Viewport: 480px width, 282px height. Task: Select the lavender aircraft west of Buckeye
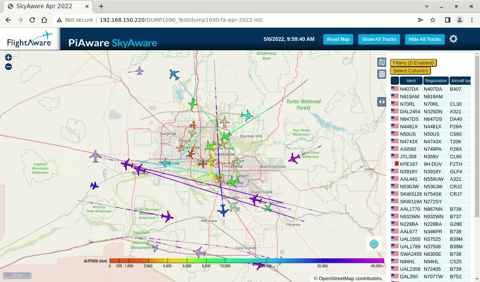pyautogui.click(x=96, y=156)
